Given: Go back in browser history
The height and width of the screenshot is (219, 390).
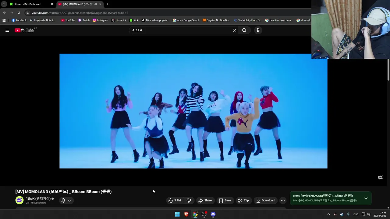Looking at the screenshot, I should point(4,13).
